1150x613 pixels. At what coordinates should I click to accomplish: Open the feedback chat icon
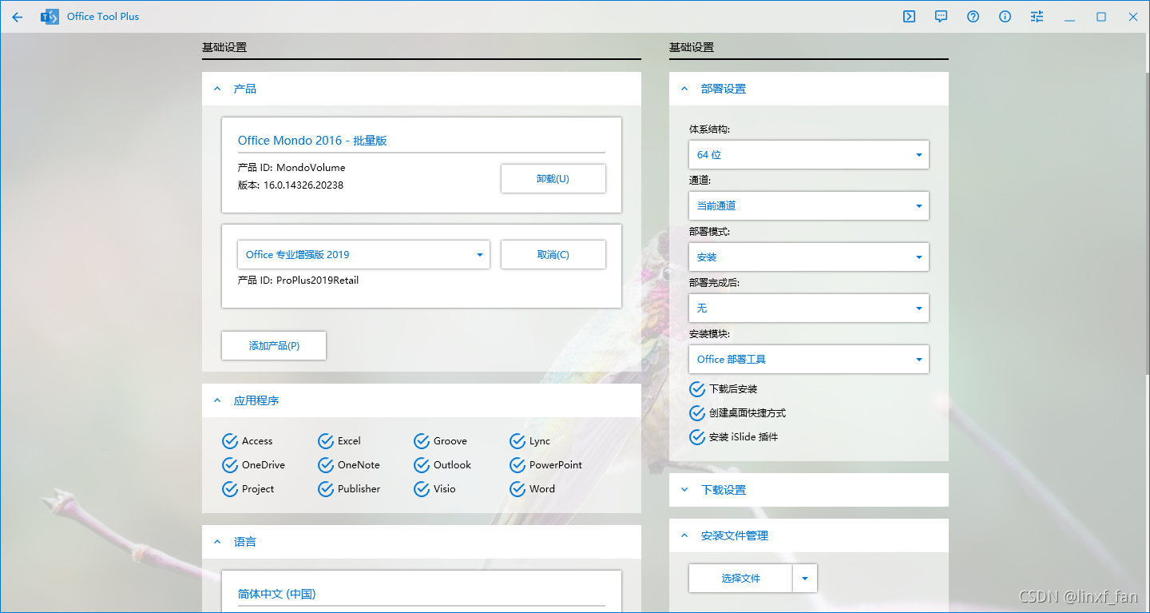tap(941, 16)
